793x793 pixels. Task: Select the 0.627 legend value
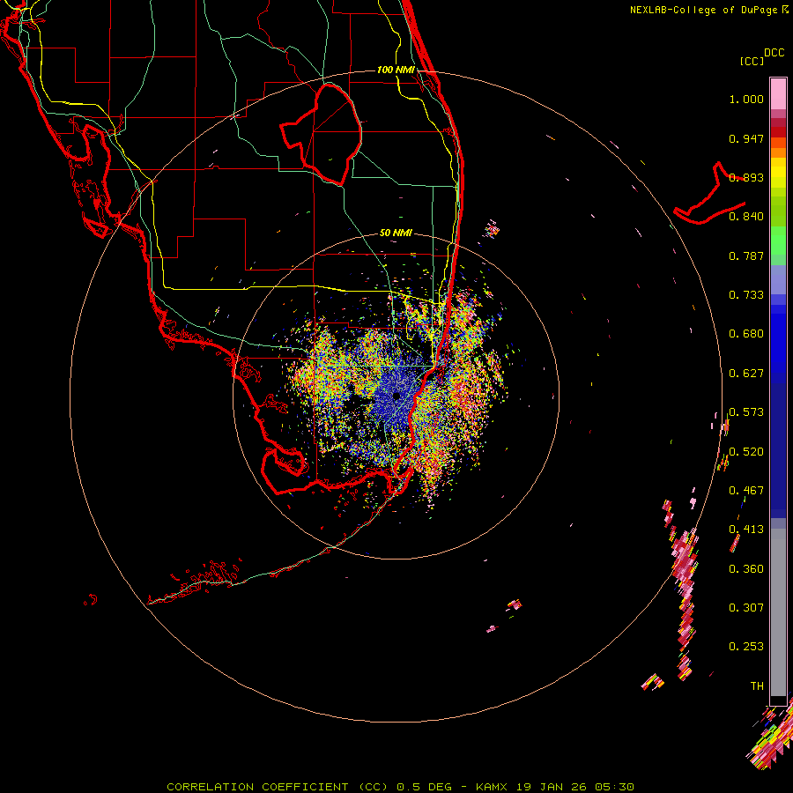(x=746, y=374)
